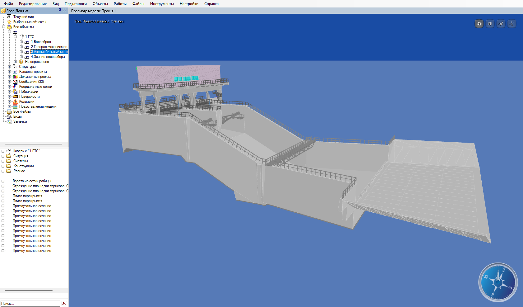Click the navigation compass widget

(x=498, y=282)
